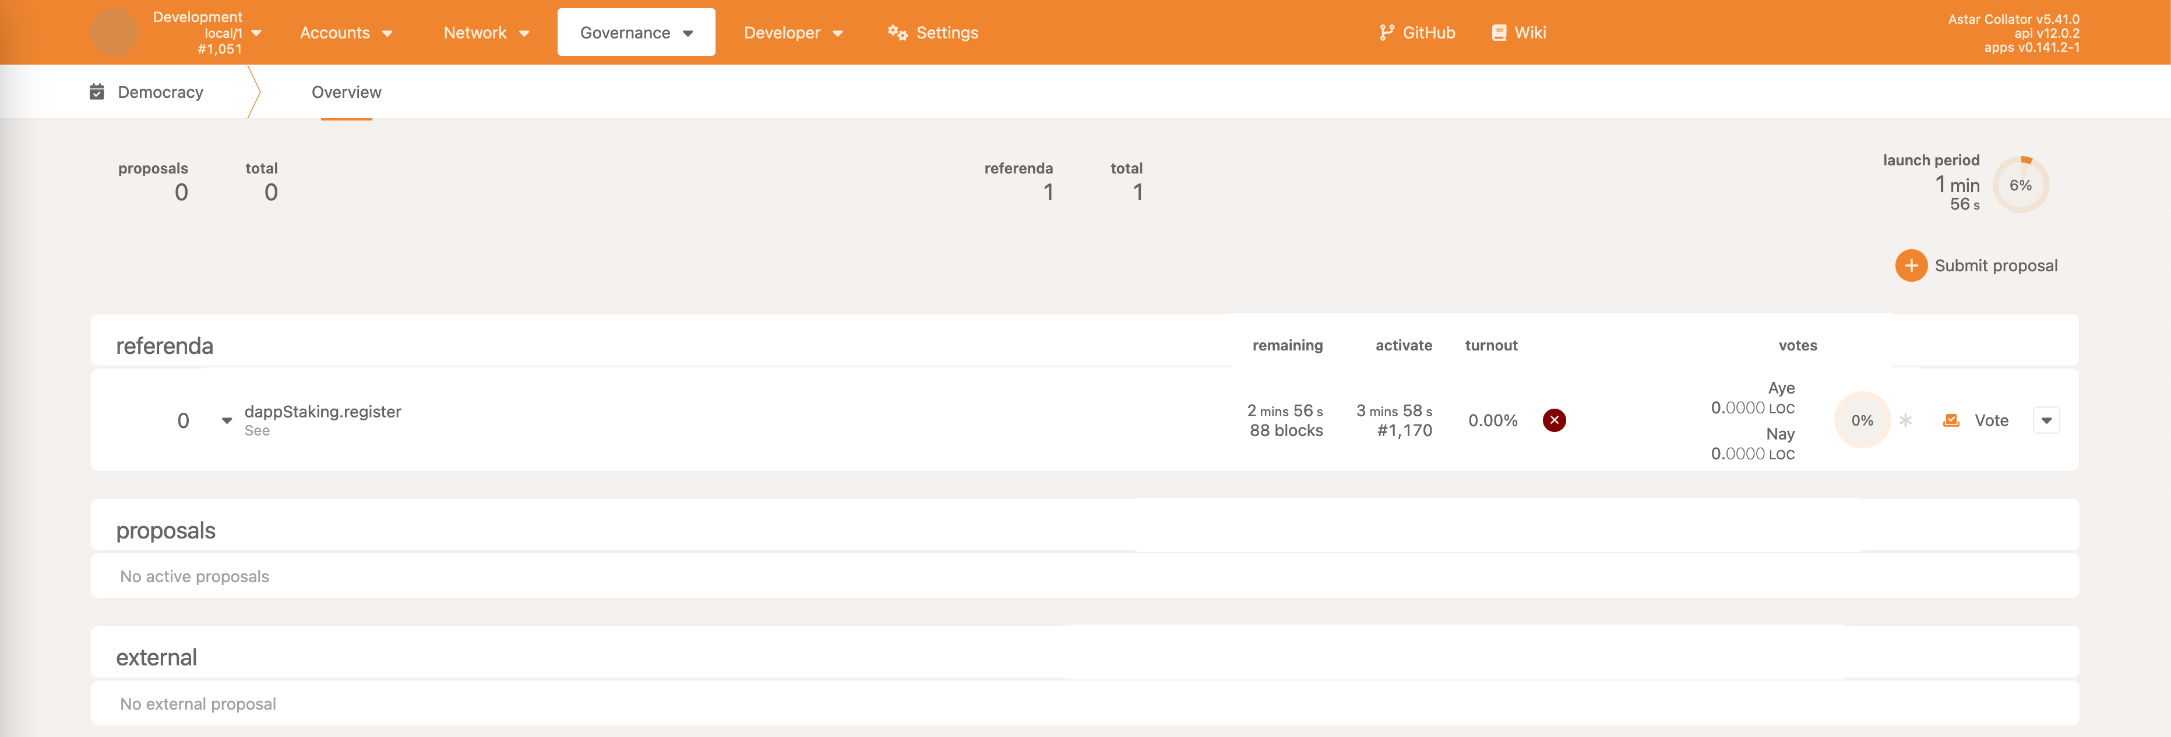Open the Network menu
The width and height of the screenshot is (2171, 737).
pos(485,33)
